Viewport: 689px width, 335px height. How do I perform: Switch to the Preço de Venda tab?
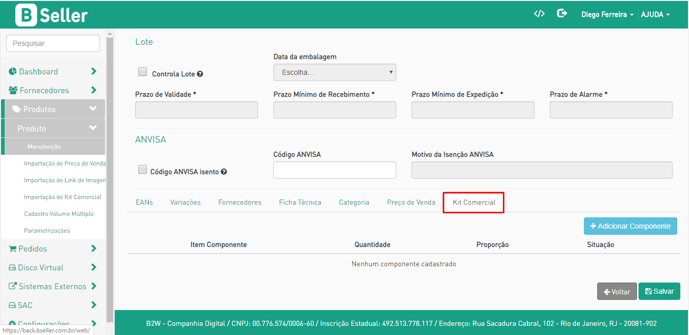pos(411,203)
